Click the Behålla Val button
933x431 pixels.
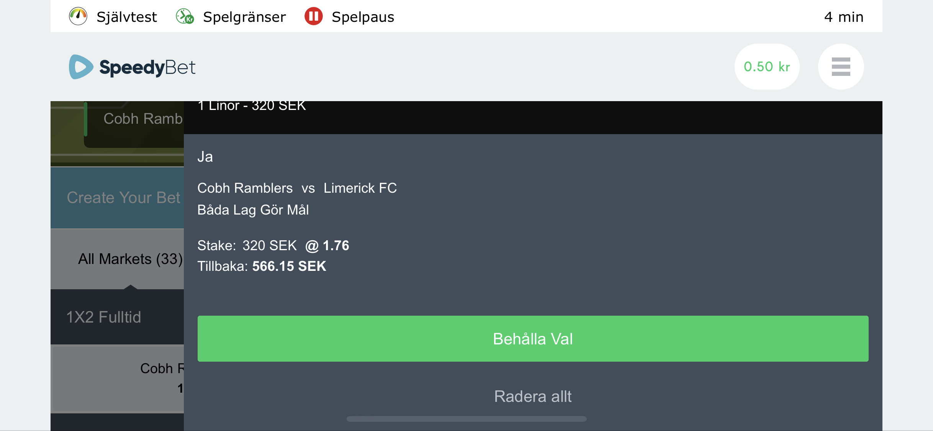point(533,339)
